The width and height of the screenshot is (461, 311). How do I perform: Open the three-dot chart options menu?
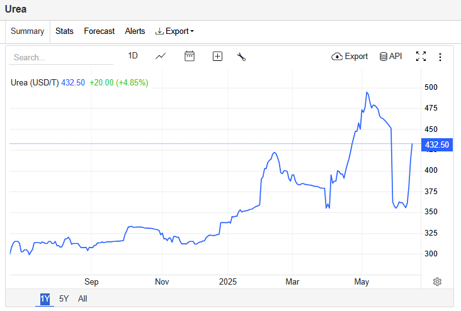[x=440, y=57]
